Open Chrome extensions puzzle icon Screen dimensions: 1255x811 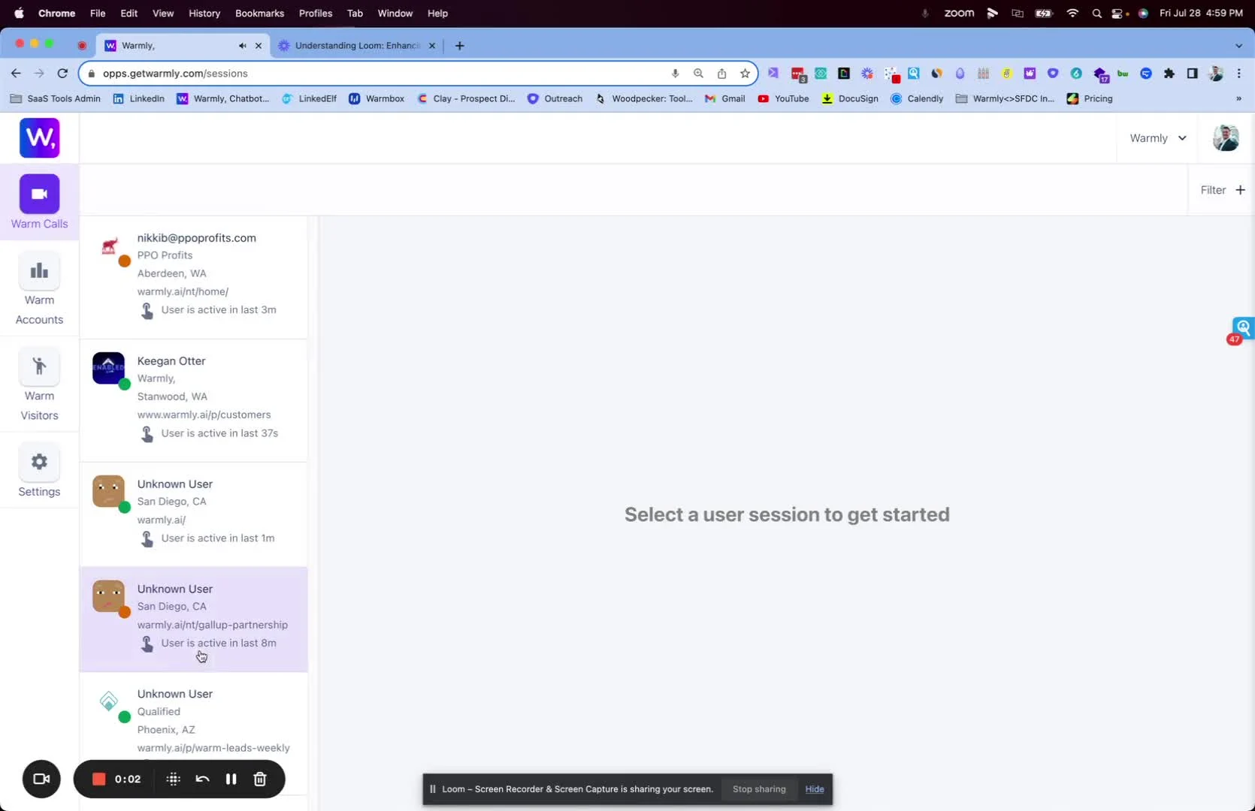[1169, 73]
